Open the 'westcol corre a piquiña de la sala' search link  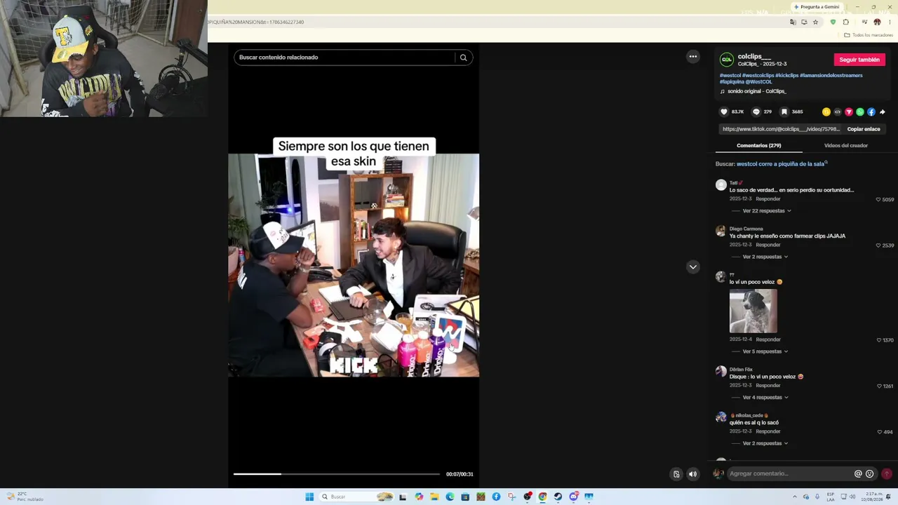click(781, 164)
